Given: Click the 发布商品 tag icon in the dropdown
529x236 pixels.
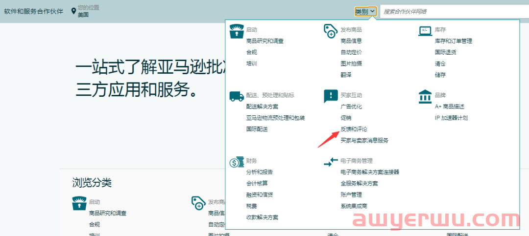Looking at the screenshot, I should tap(330, 31).
